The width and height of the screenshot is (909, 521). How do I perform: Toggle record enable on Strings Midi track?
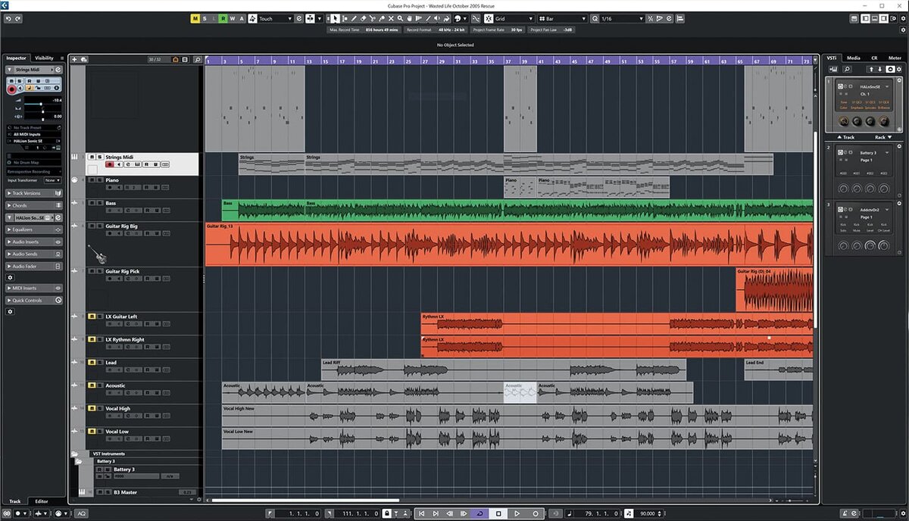(110, 164)
